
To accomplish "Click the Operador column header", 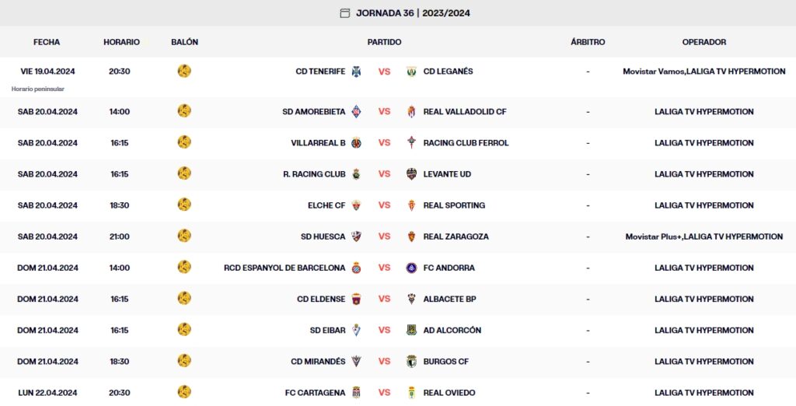I will click(x=703, y=42).
